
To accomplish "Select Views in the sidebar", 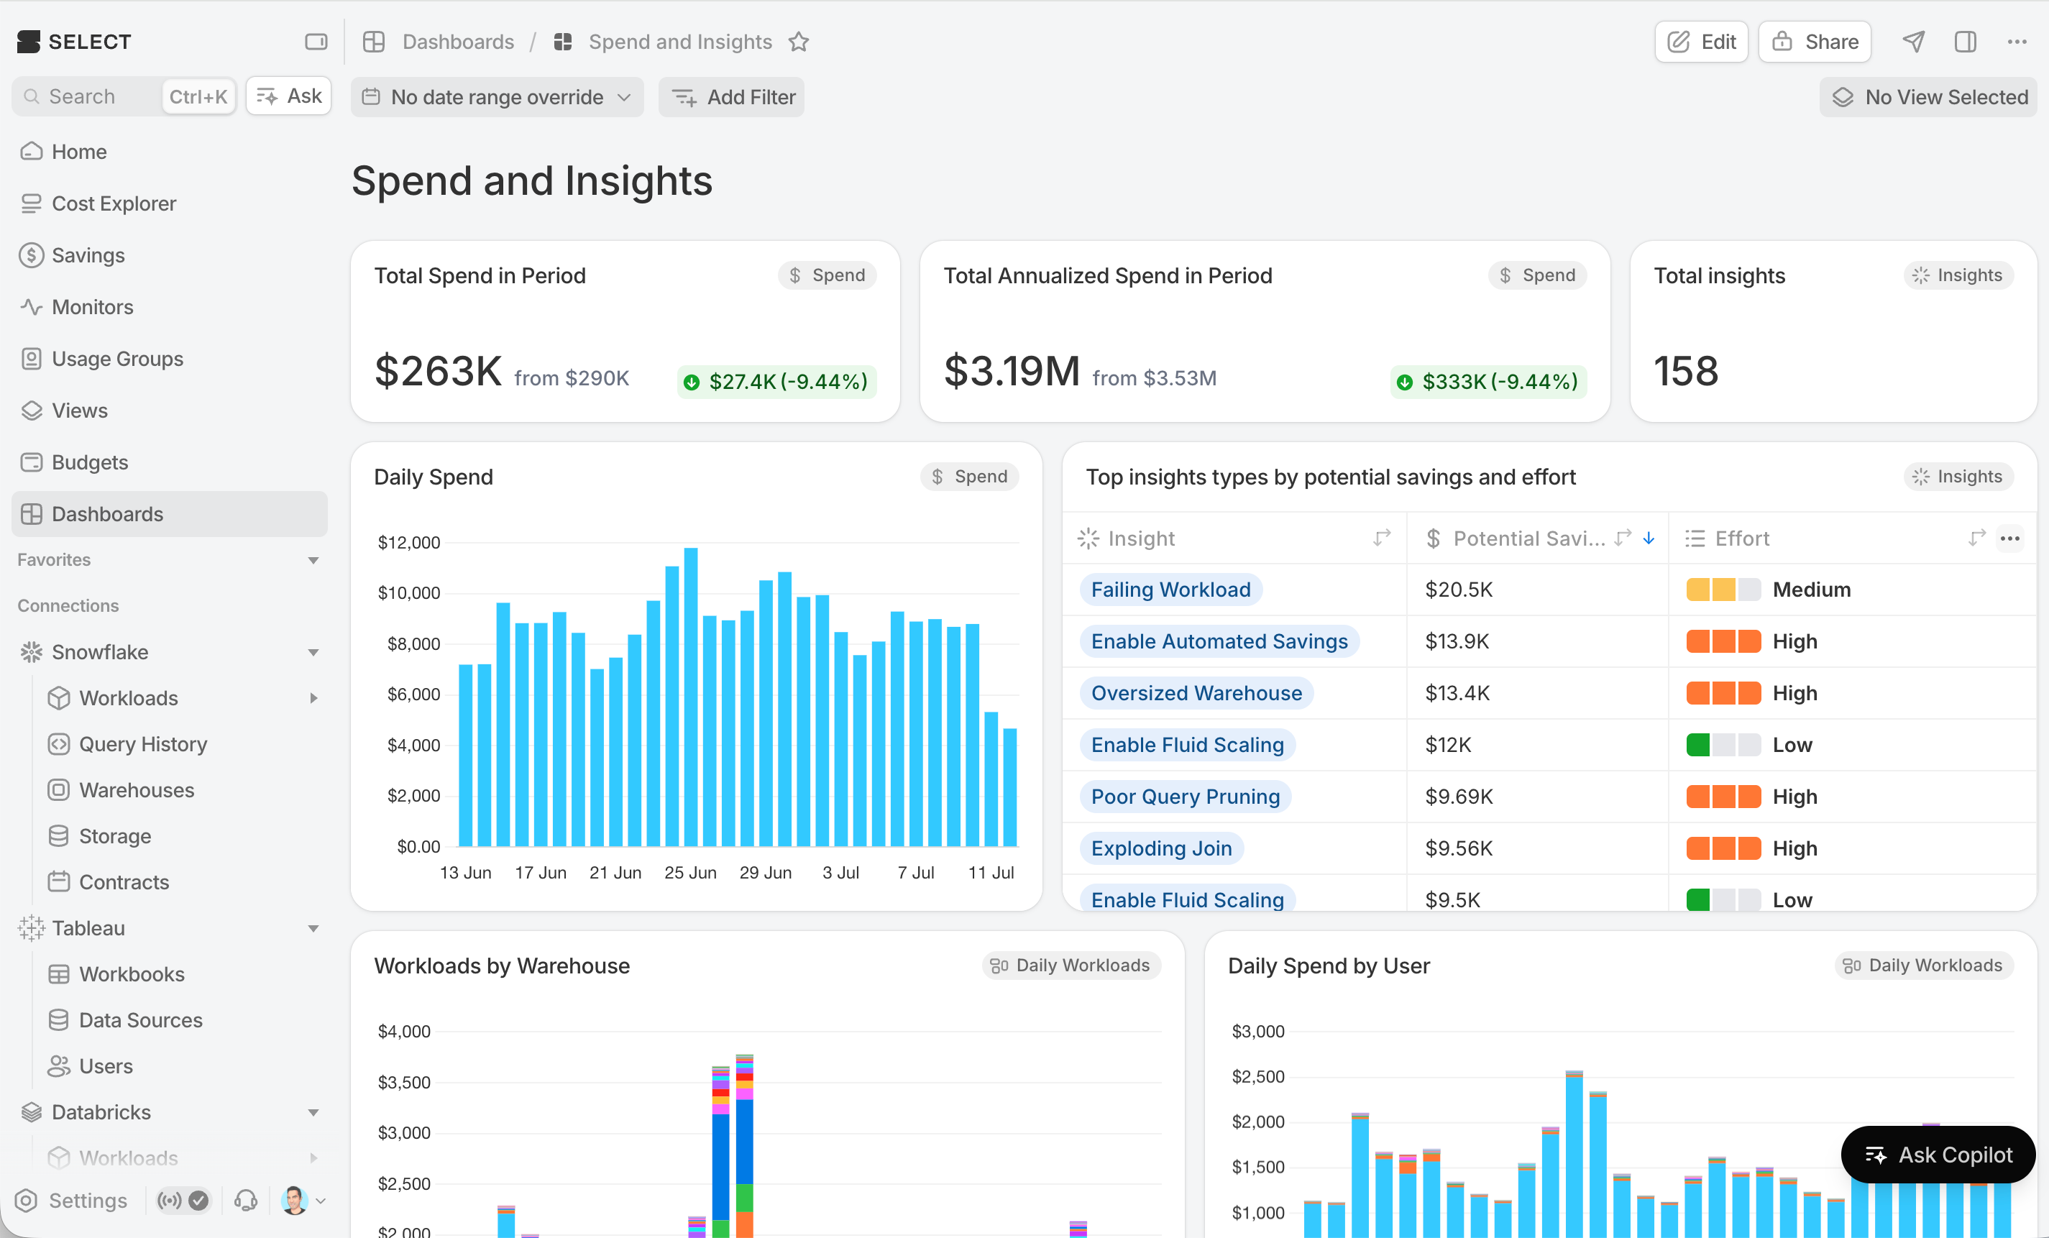I will (x=170, y=411).
